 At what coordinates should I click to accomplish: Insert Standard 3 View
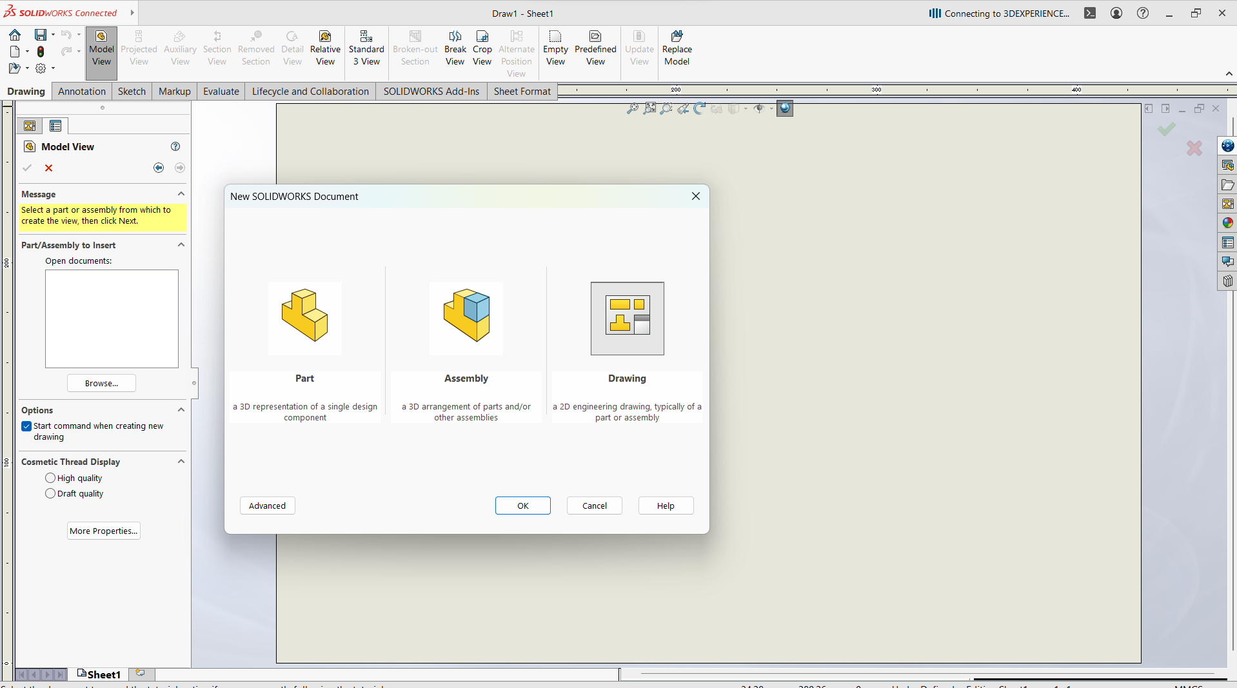pos(366,49)
